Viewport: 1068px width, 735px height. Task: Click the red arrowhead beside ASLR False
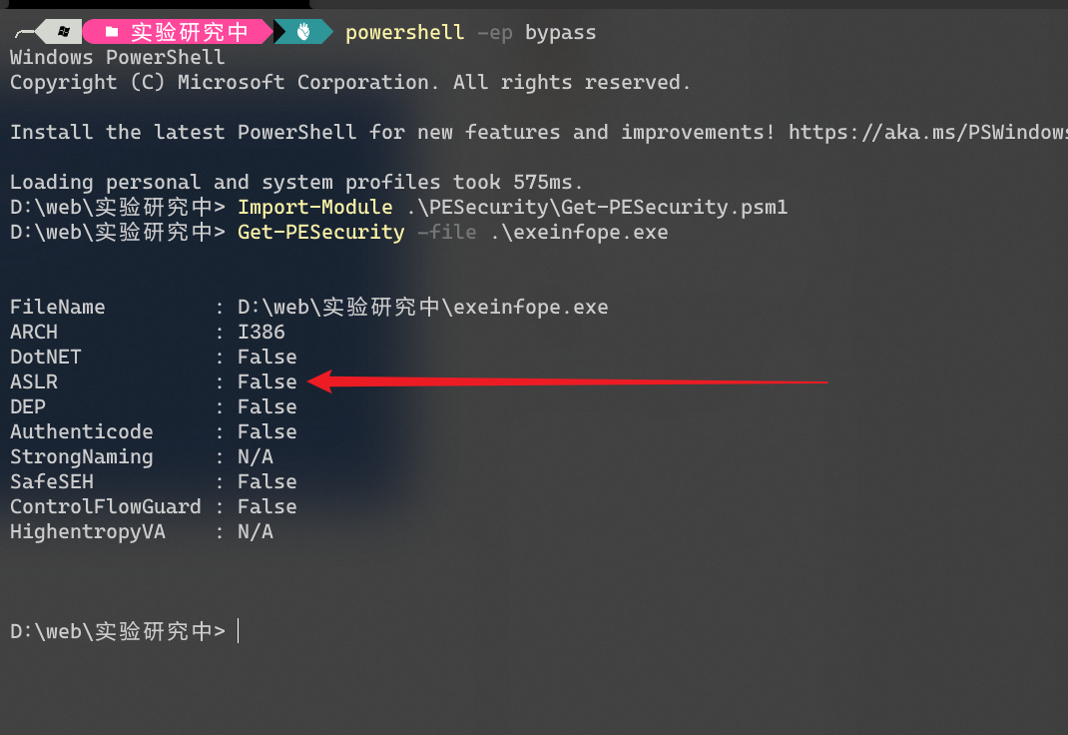coord(320,381)
